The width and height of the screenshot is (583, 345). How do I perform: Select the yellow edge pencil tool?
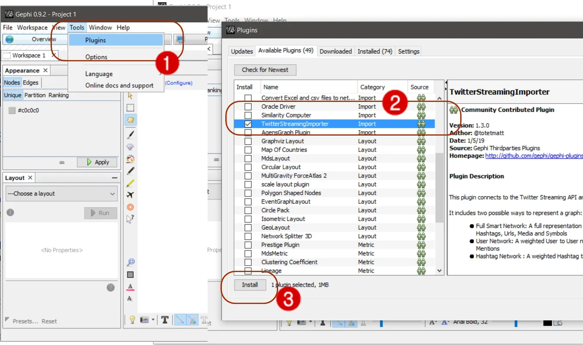point(130,183)
